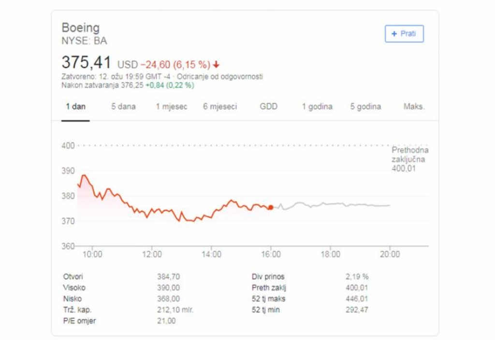
Task: Open the 1 godina chart view
Action: (317, 107)
